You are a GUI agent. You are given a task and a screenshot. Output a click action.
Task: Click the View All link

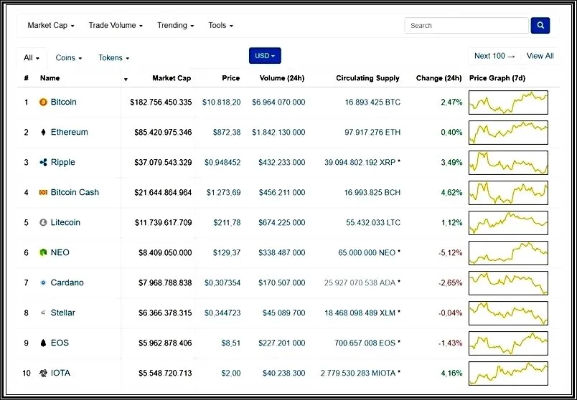pyautogui.click(x=540, y=56)
